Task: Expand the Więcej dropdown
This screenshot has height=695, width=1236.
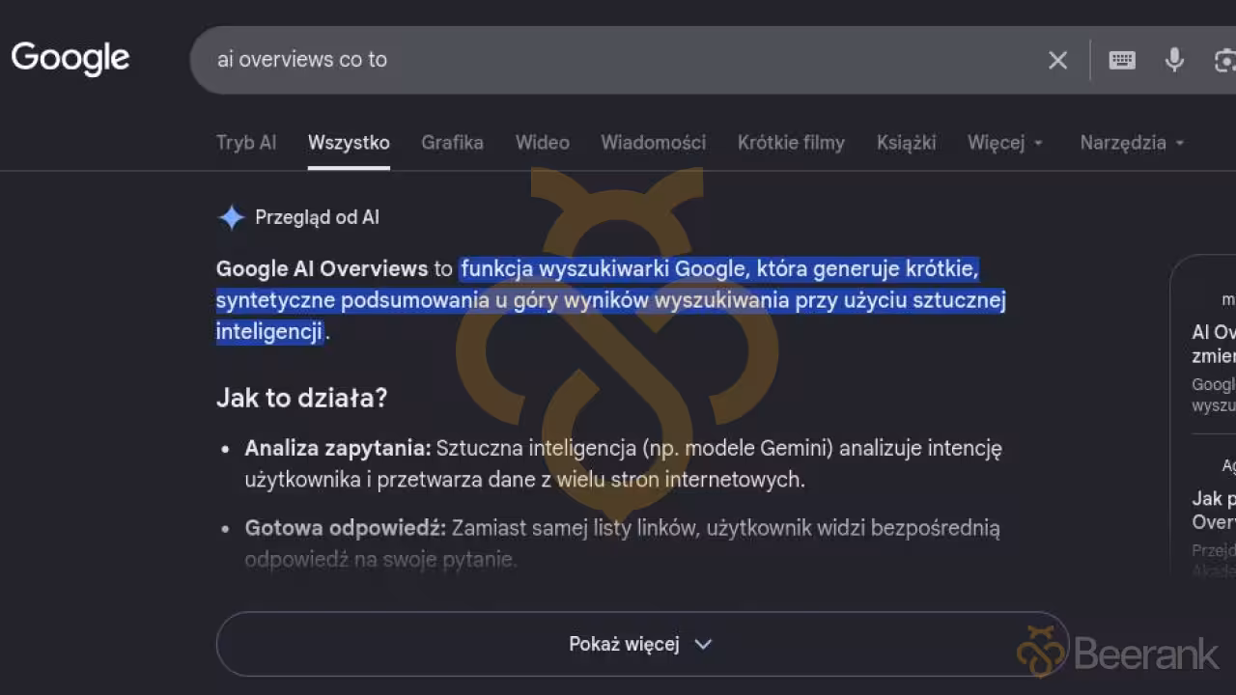Action: click(x=1005, y=143)
